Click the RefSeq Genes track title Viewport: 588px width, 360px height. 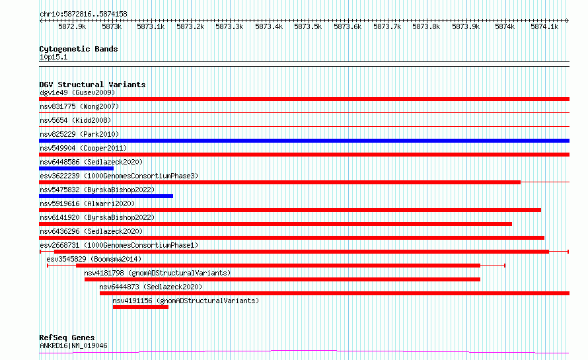67,338
